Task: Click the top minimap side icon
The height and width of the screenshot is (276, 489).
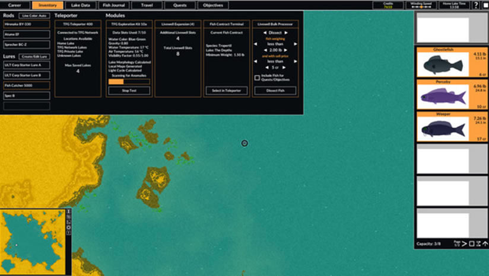Action: point(69,211)
